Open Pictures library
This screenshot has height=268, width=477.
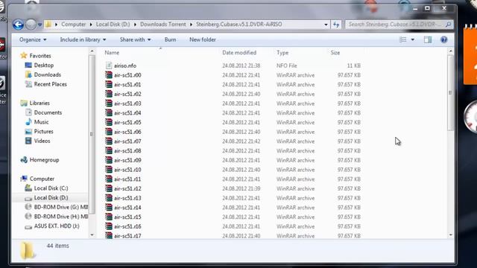click(x=43, y=131)
